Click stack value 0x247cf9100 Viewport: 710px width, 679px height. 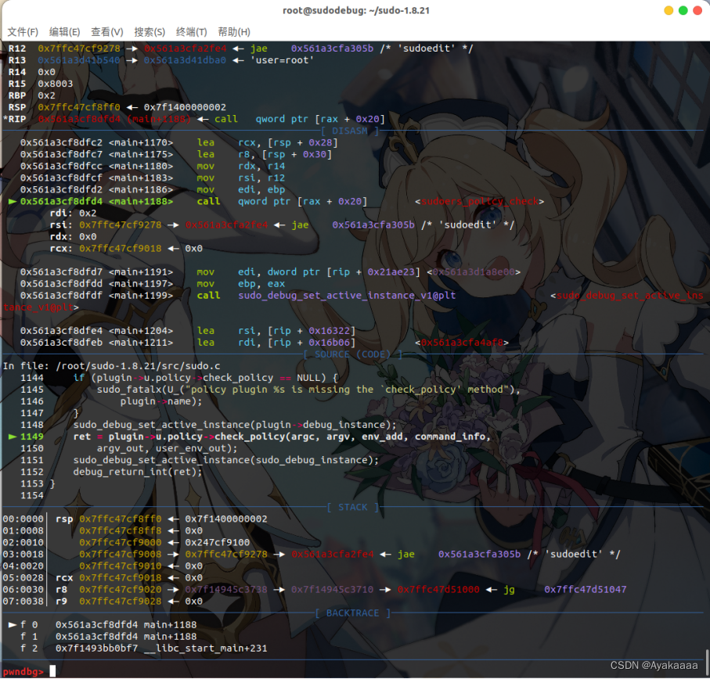pos(218,542)
